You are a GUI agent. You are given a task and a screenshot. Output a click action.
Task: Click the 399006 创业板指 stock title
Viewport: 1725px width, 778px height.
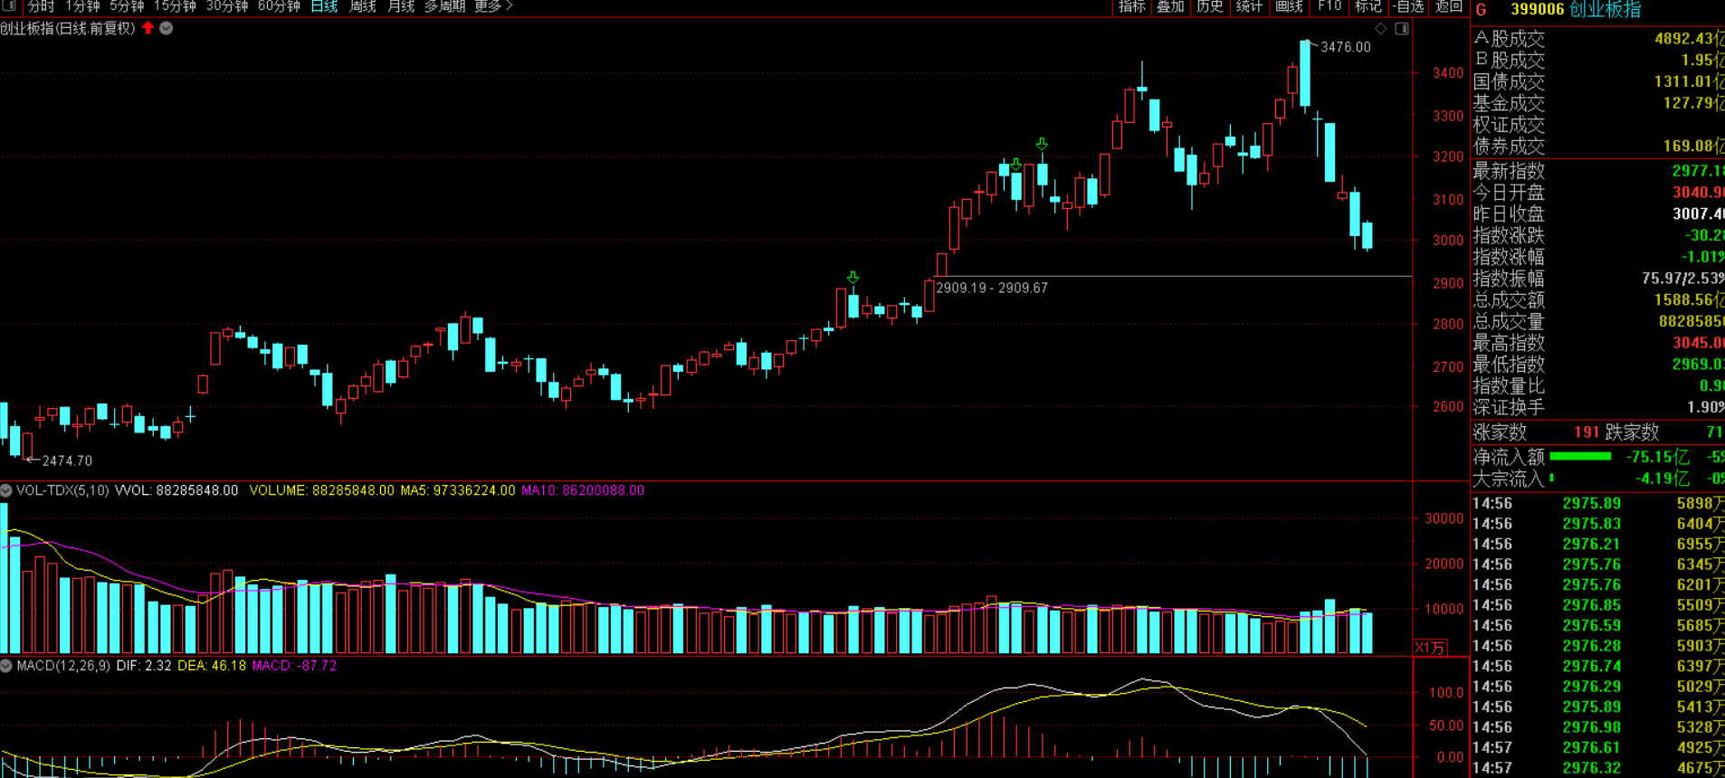tap(1576, 10)
